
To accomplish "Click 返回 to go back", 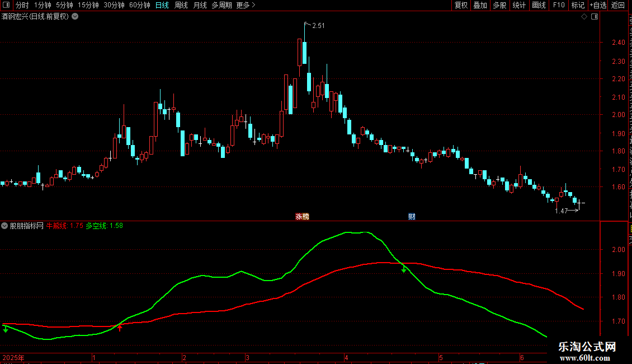I will (x=618, y=5).
